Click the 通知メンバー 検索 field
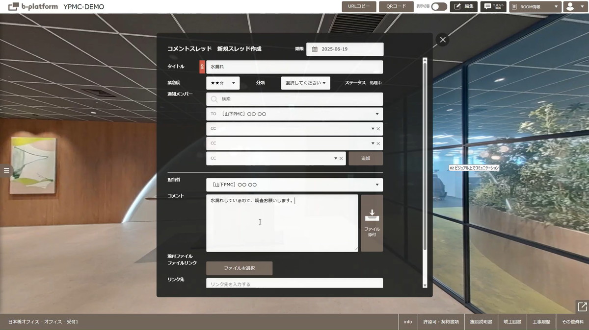 click(x=294, y=99)
